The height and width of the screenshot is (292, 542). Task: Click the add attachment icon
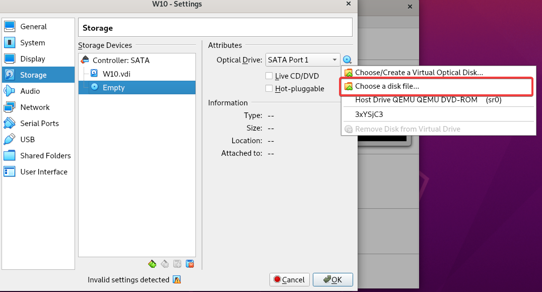tap(177, 264)
